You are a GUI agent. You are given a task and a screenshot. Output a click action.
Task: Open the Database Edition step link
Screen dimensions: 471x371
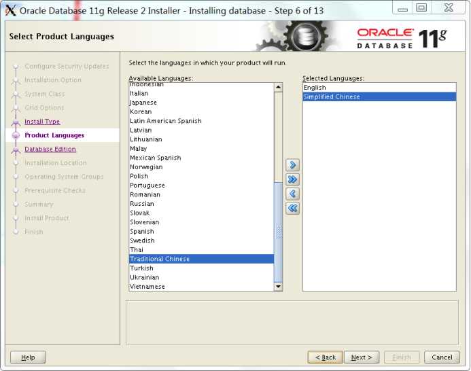[x=50, y=149]
